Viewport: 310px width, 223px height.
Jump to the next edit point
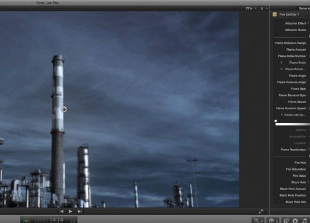point(80,211)
